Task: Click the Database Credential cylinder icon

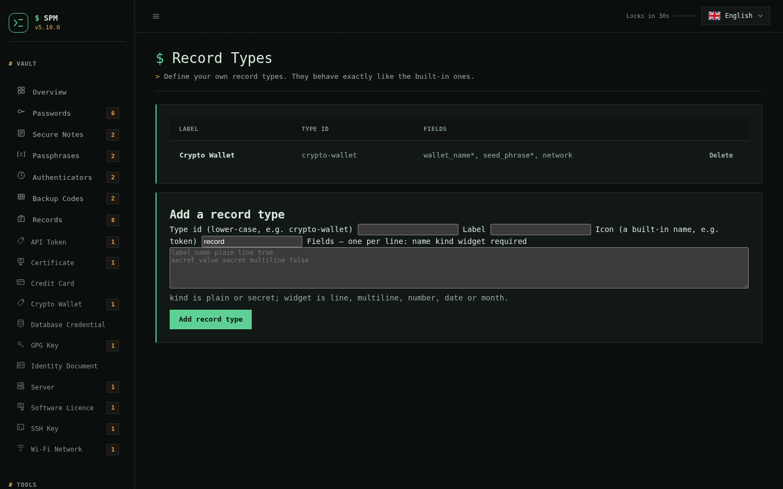Action: coord(21,323)
